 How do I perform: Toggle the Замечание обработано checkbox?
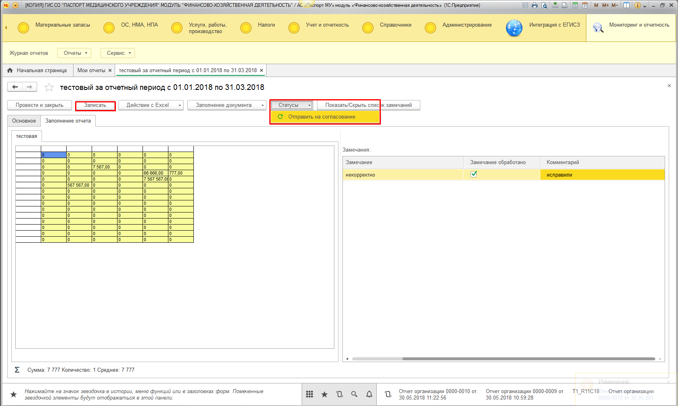[474, 174]
